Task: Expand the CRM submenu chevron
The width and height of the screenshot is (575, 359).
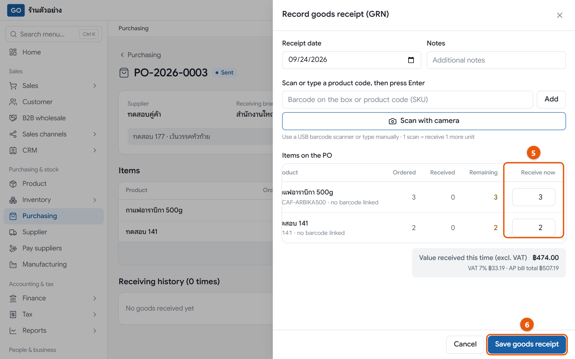Action: pyautogui.click(x=95, y=150)
